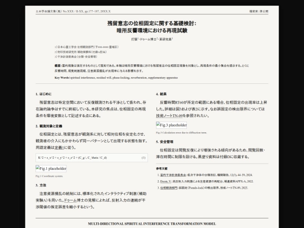Click the Fig.3 placeholder image
304x228 pixels.
(171, 125)
